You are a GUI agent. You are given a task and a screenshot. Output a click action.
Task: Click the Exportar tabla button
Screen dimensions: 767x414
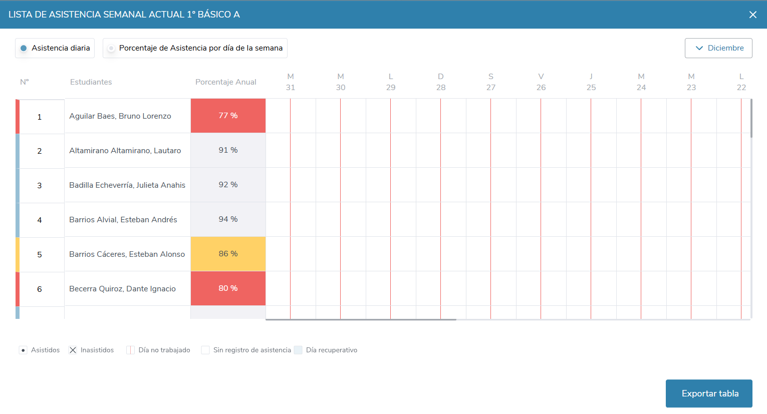click(x=709, y=393)
